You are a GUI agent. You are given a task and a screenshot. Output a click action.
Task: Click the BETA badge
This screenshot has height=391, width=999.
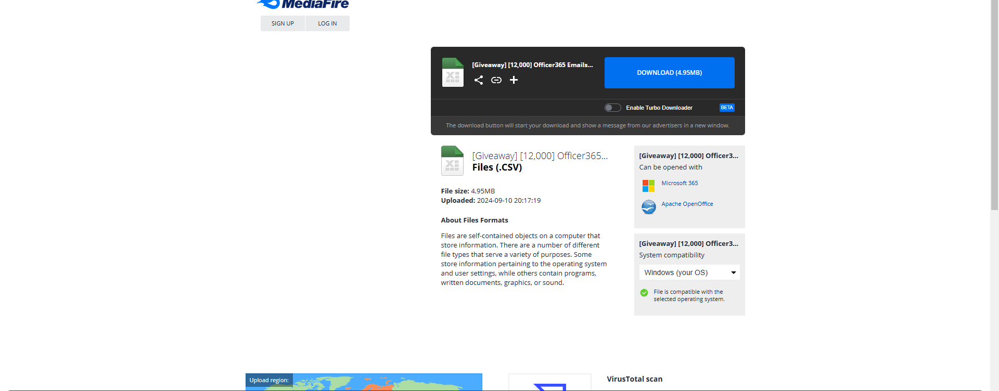[727, 108]
